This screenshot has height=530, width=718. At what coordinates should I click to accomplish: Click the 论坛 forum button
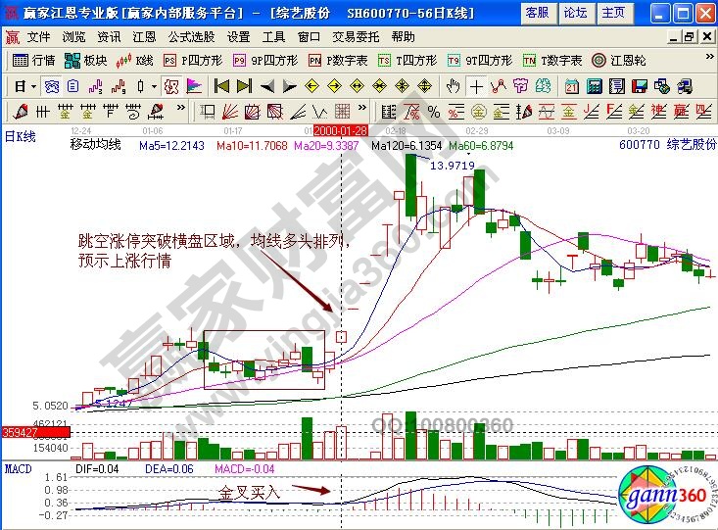(x=575, y=12)
